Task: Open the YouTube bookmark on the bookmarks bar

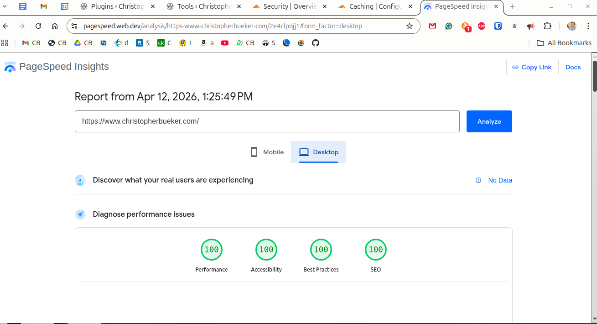Action: 225,42
